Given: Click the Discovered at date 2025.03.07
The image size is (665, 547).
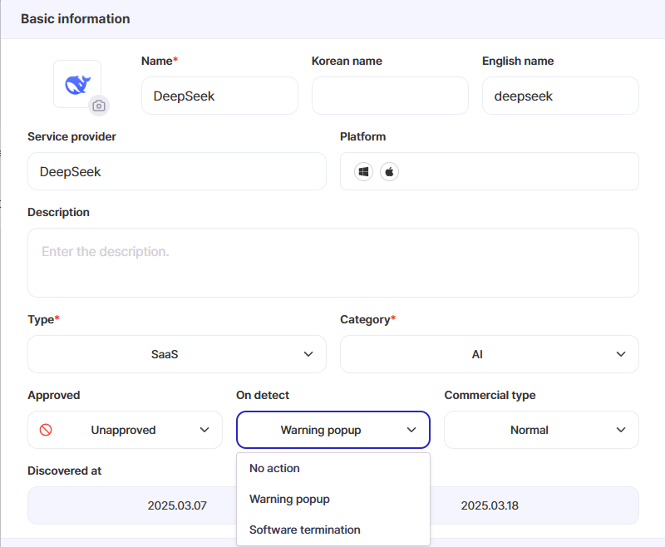Looking at the screenshot, I should [177, 505].
